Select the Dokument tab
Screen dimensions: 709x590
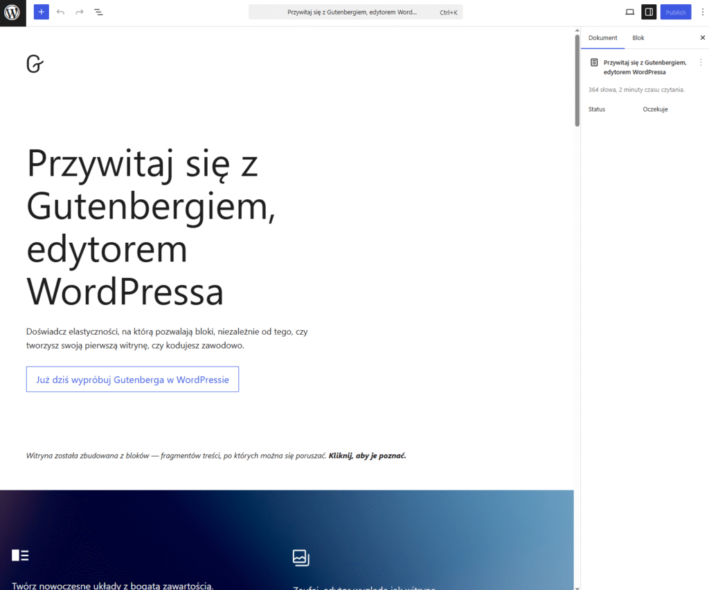tap(602, 38)
